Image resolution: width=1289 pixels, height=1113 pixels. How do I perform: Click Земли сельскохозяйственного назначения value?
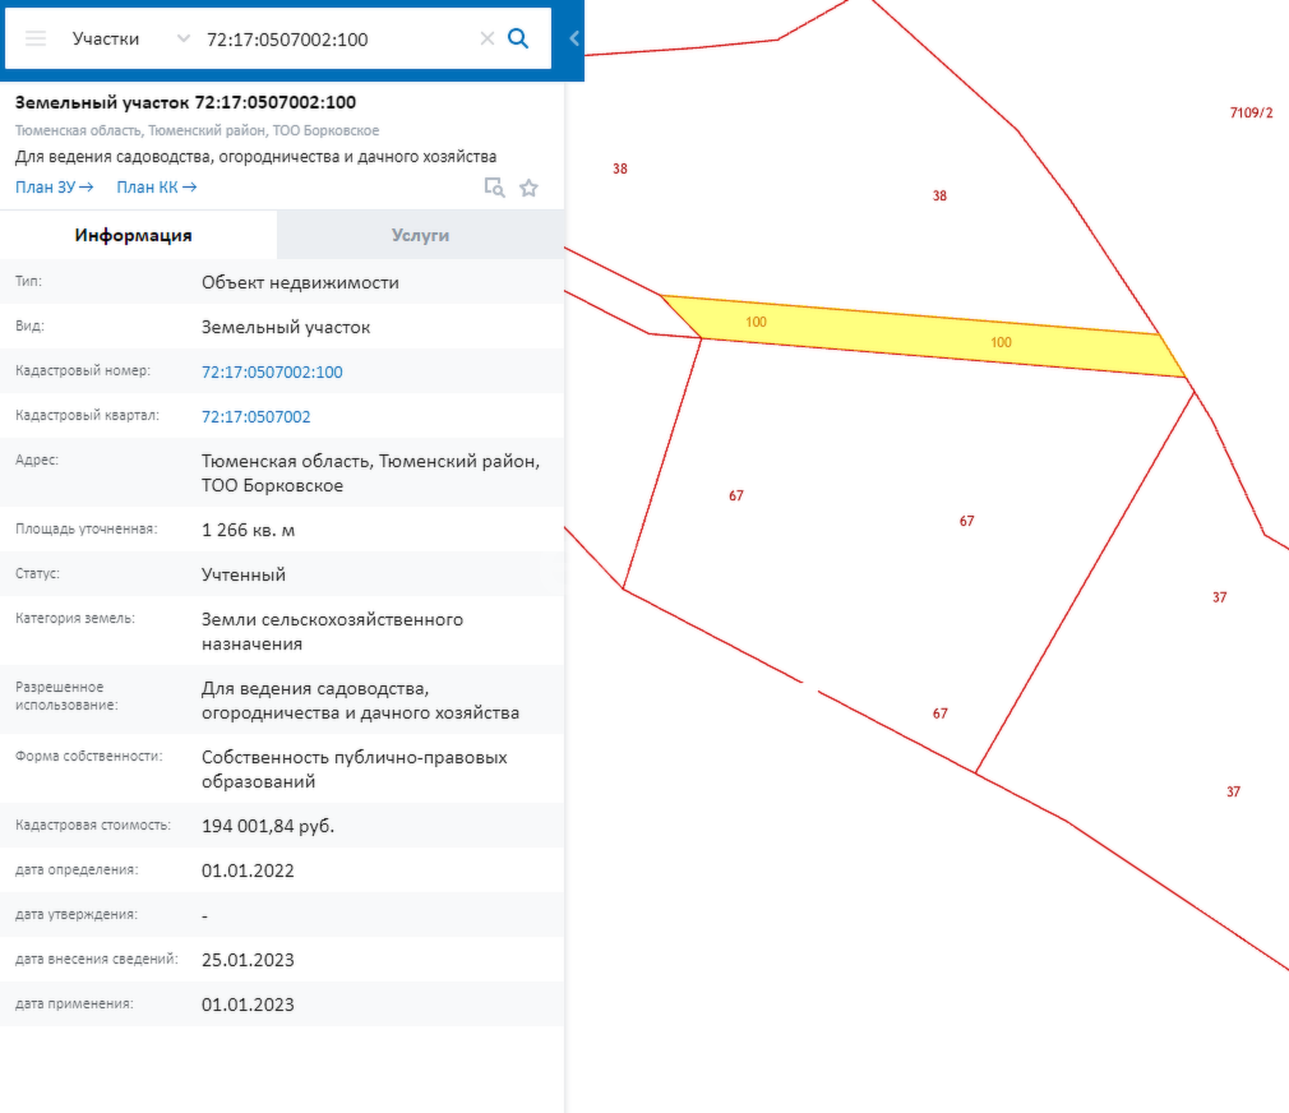click(x=332, y=632)
